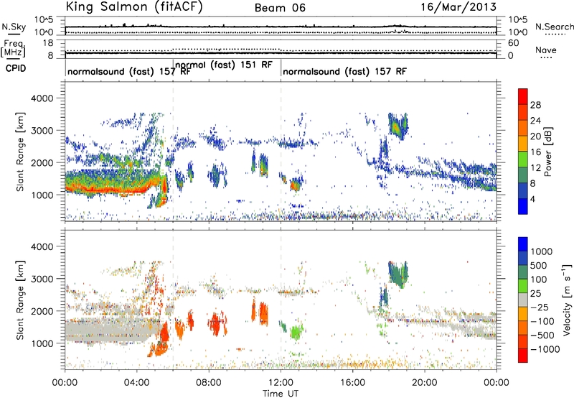
Task: Click the '4000' tick on the power panel
Action: tap(42, 98)
